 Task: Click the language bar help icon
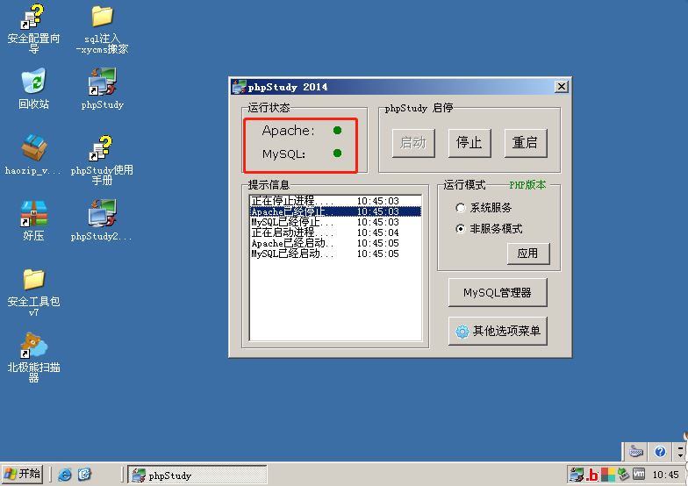pyautogui.click(x=660, y=451)
